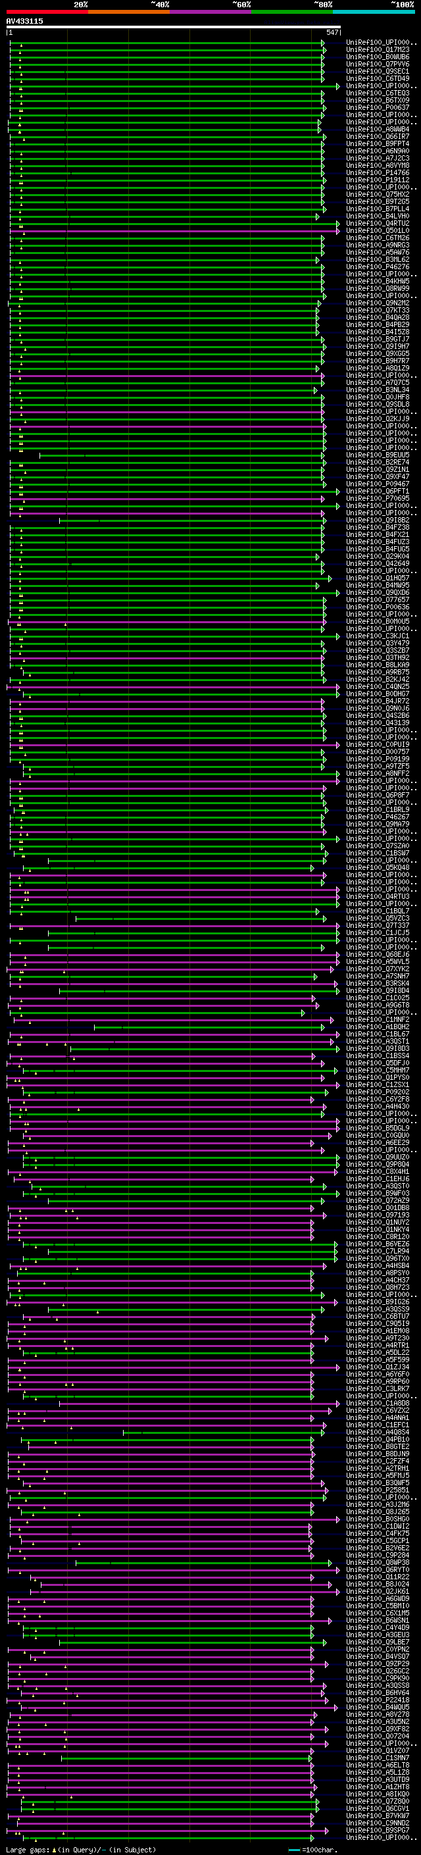Select the UniRef100_Q43139 hit label
421x1855 pixels.
[x=378, y=723]
